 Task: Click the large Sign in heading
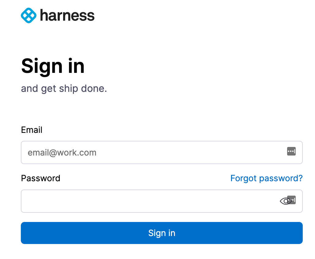coord(53,66)
